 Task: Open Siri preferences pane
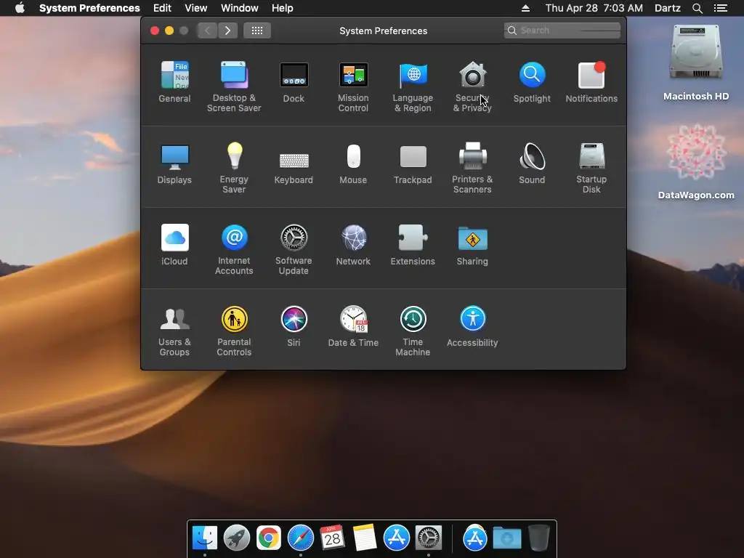click(294, 326)
